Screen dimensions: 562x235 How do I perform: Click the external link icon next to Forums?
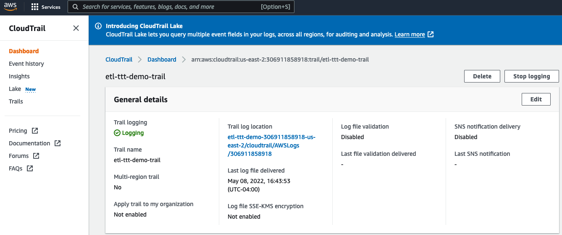coord(36,156)
